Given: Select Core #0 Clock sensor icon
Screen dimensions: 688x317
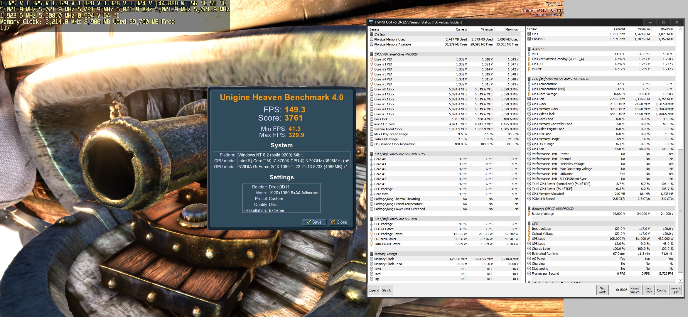Looking at the screenshot, I should (372, 89).
